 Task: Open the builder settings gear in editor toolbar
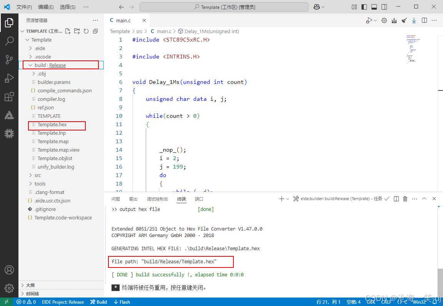(384, 20)
